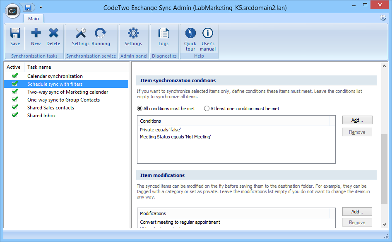Toggle active checkmark for Shared Inbox

point(15,115)
